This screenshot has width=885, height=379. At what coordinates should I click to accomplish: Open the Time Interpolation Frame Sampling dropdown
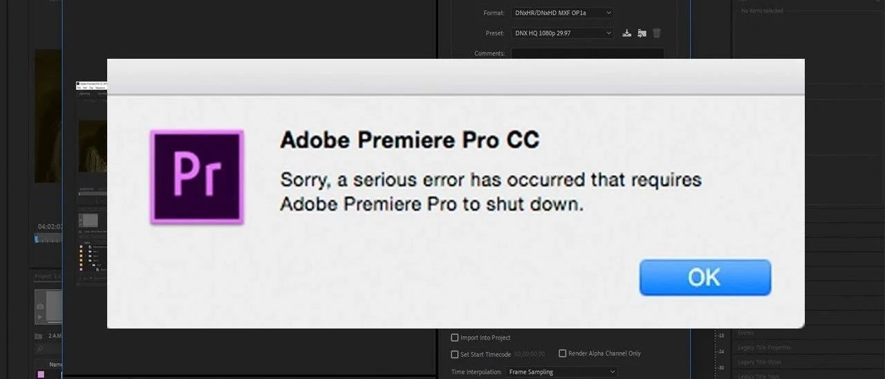coord(561,372)
